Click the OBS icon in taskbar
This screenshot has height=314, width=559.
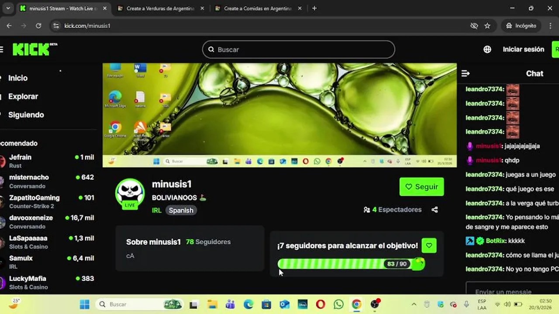[x=375, y=304]
